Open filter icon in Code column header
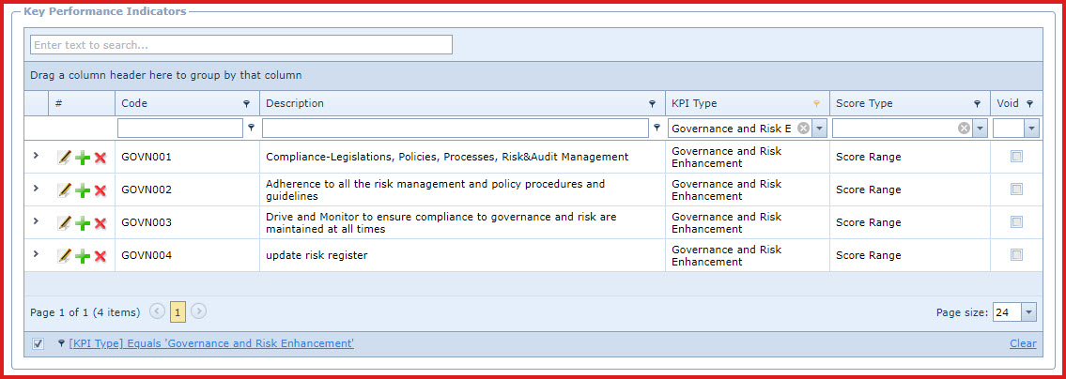Viewport: 1066px width, 379px height. coord(246,104)
